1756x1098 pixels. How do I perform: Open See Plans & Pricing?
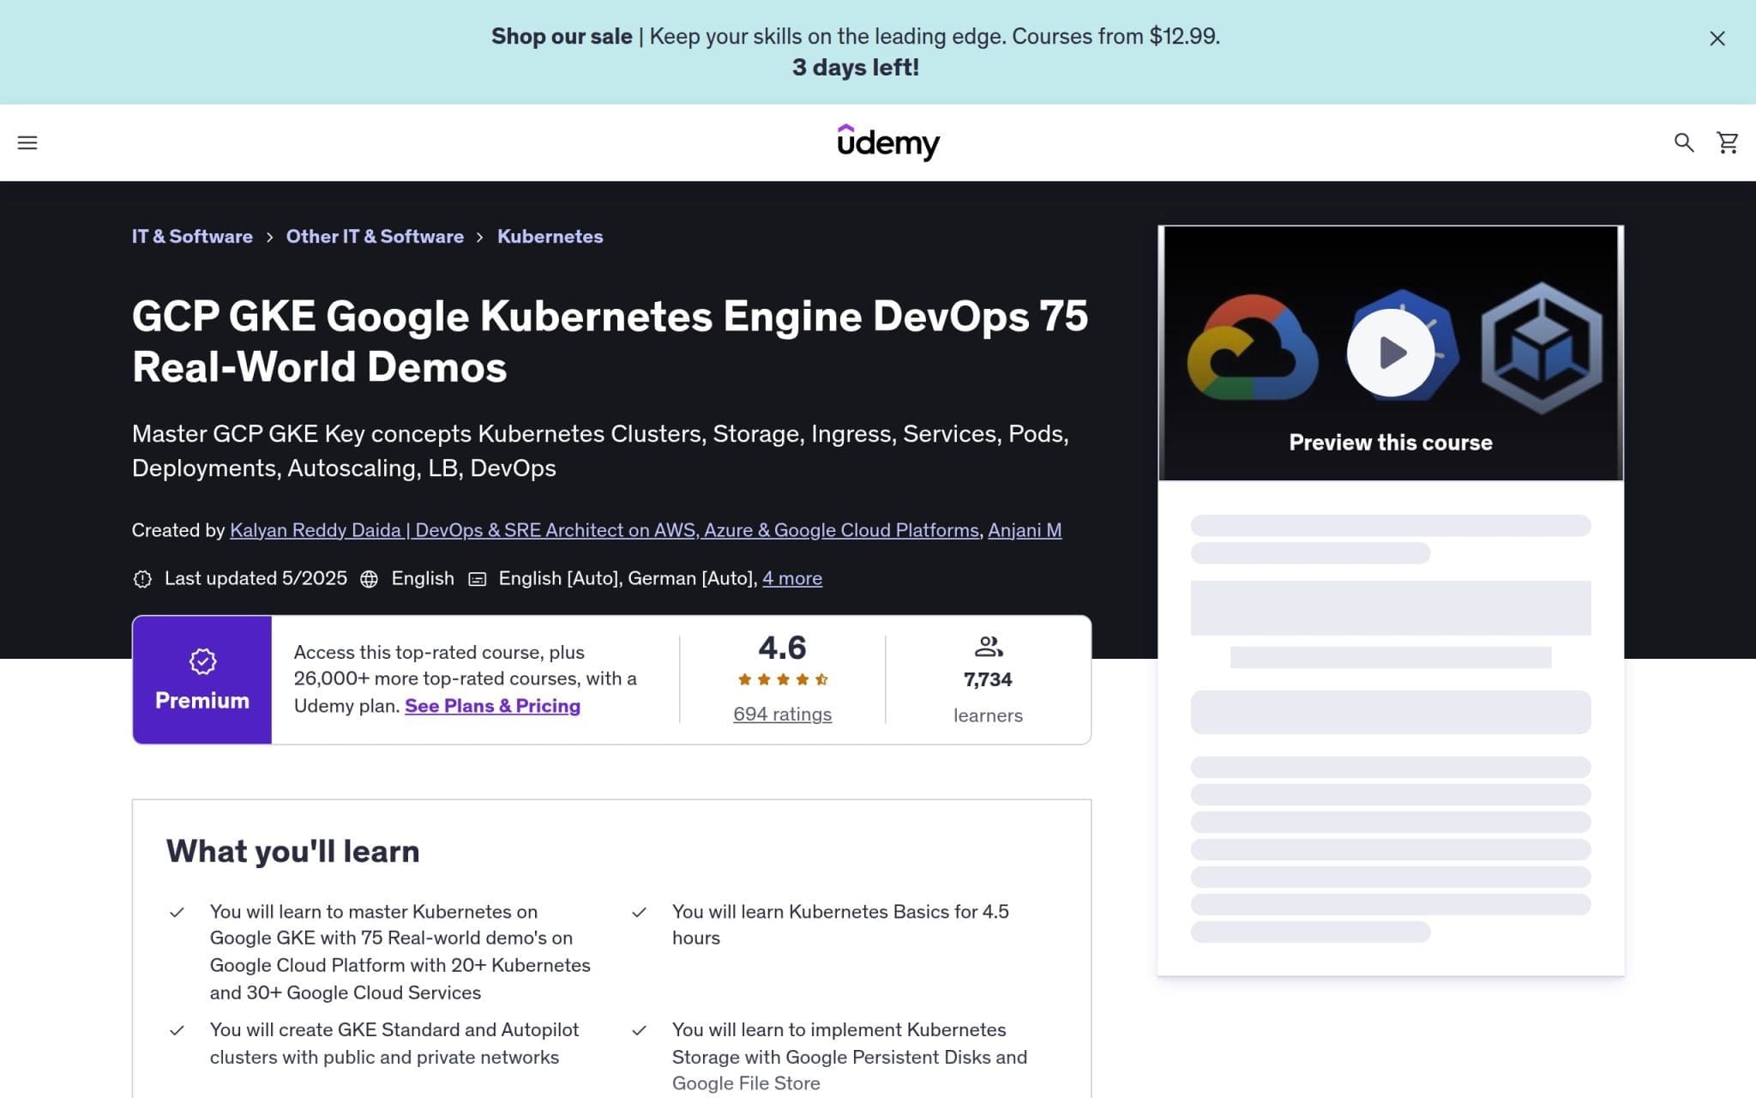click(492, 705)
